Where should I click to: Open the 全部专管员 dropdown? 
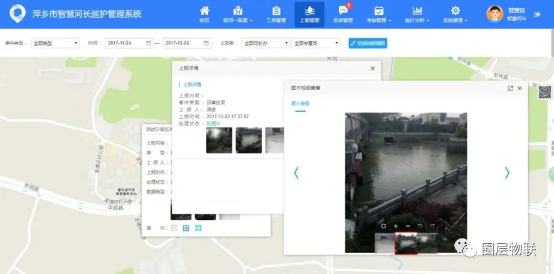click(316, 43)
